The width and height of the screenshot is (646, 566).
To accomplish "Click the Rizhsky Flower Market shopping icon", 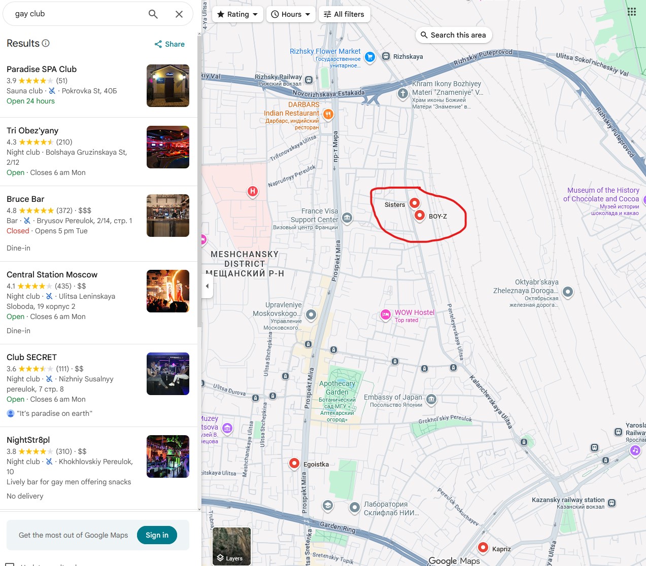I will tap(370, 57).
